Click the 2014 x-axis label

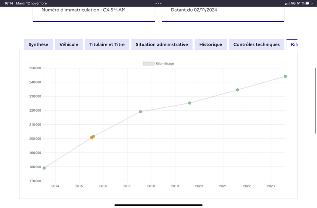click(x=55, y=186)
